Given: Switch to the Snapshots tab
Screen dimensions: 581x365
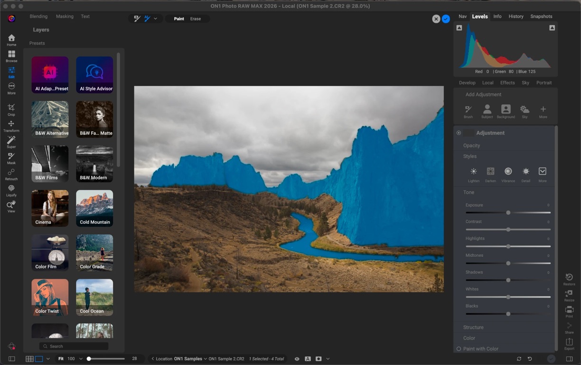Looking at the screenshot, I should tap(541, 16).
